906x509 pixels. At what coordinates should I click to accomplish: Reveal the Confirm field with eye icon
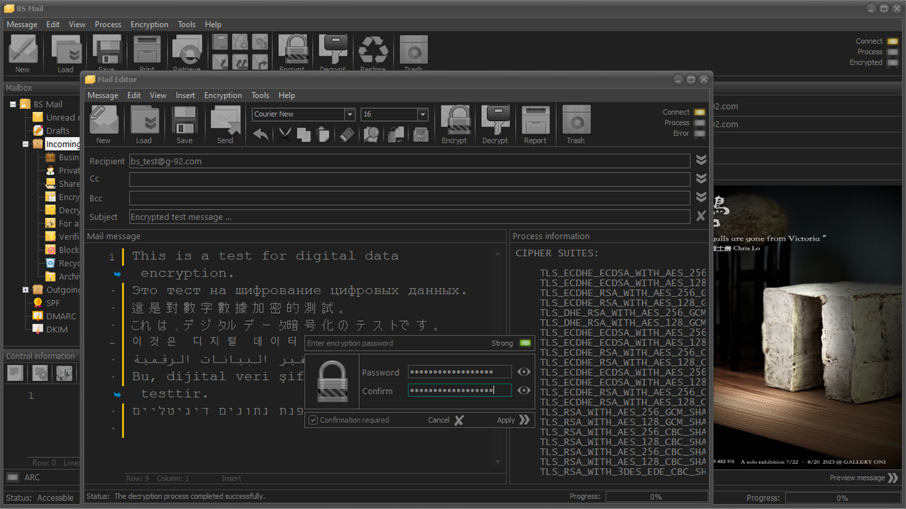coord(523,391)
